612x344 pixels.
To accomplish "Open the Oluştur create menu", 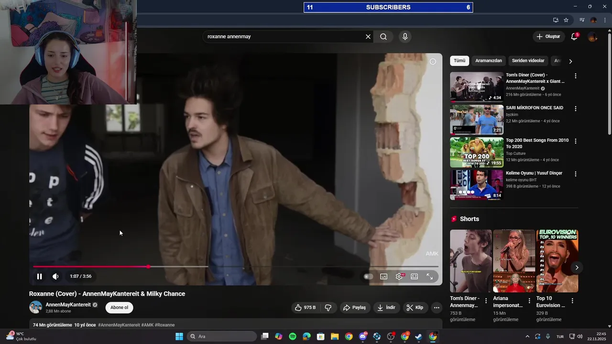I will [x=548, y=36].
